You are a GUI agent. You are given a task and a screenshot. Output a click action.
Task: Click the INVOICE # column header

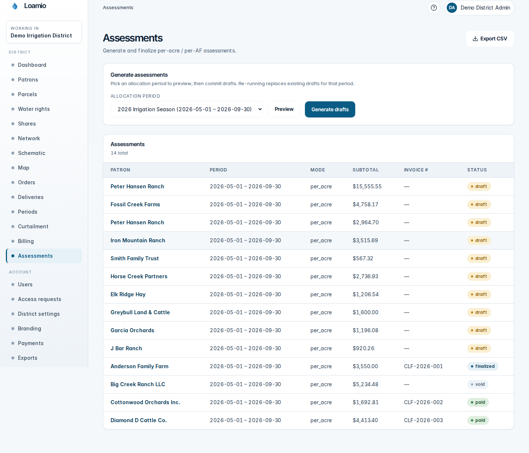(416, 170)
